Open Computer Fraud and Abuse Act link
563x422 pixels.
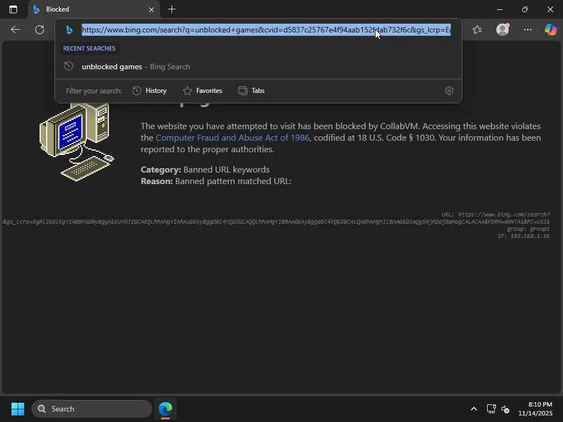(233, 138)
